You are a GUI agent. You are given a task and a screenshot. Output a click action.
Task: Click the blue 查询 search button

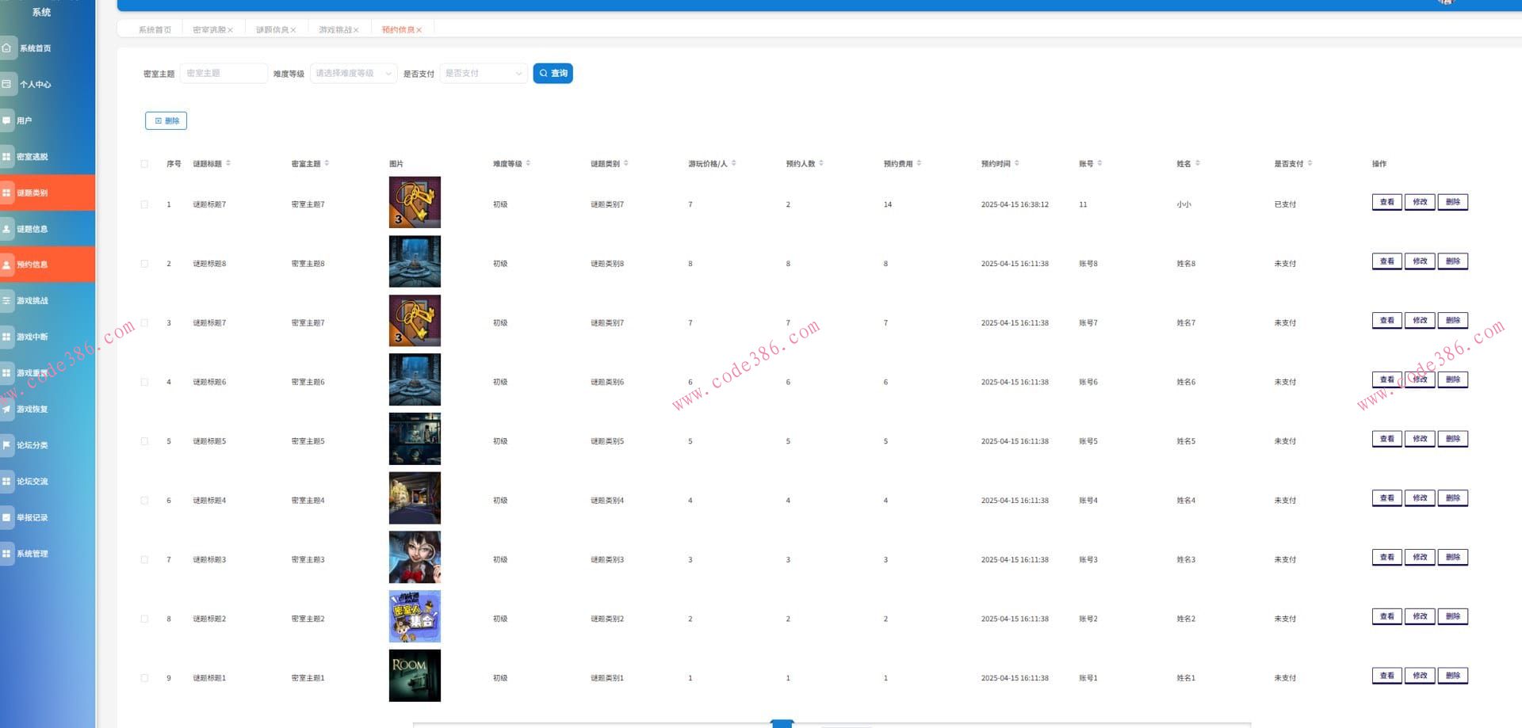(553, 74)
